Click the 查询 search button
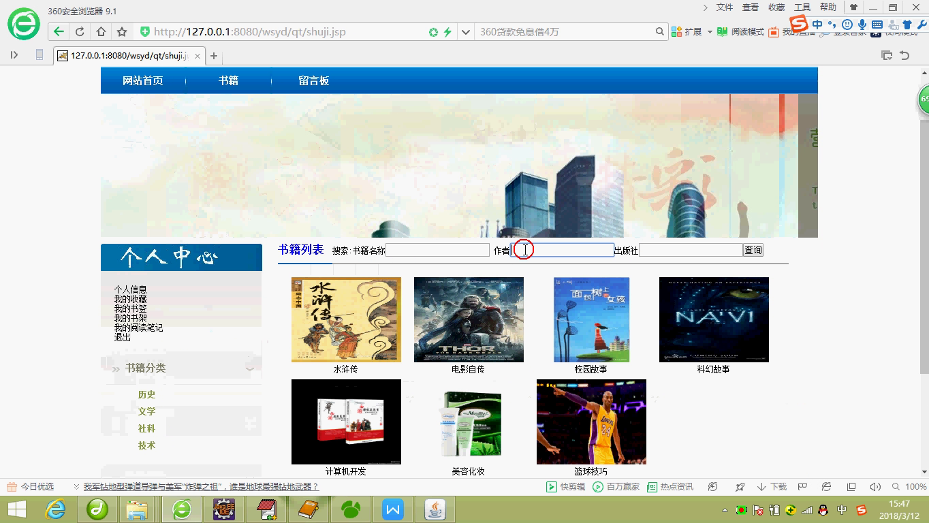929x523 pixels. [x=753, y=250]
